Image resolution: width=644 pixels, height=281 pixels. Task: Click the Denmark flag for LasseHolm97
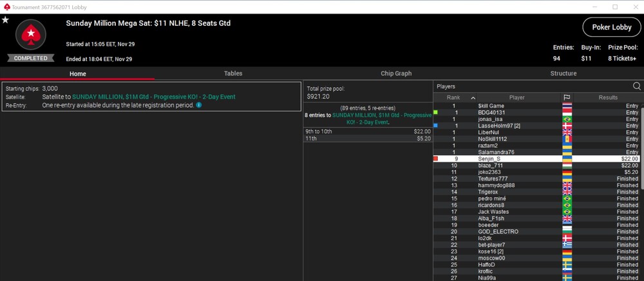(x=567, y=126)
